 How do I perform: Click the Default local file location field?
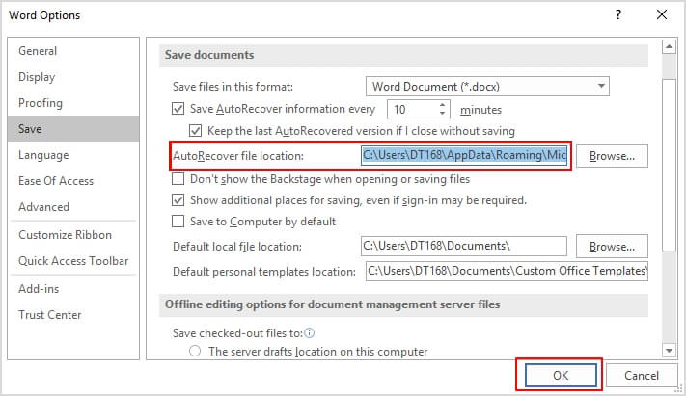coord(464,246)
